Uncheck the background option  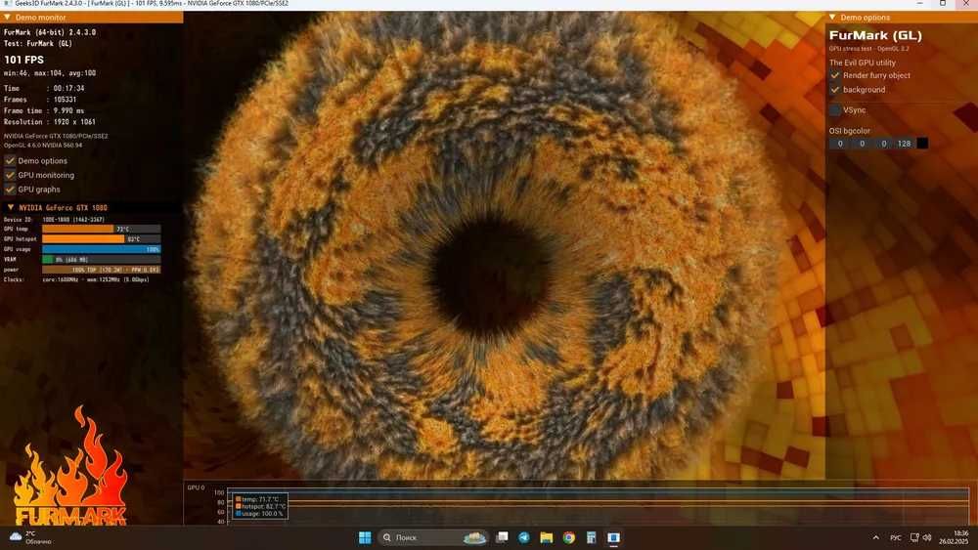(835, 90)
